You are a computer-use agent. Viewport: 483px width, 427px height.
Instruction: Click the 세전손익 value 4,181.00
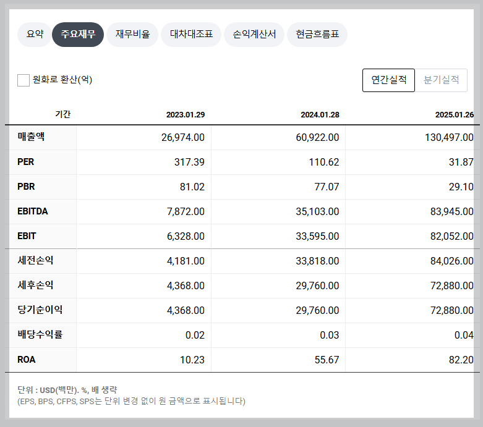pyautogui.click(x=186, y=261)
